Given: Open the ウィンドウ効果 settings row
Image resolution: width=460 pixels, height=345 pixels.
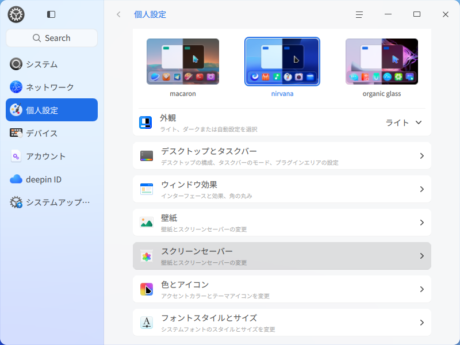Looking at the screenshot, I should pos(282,189).
